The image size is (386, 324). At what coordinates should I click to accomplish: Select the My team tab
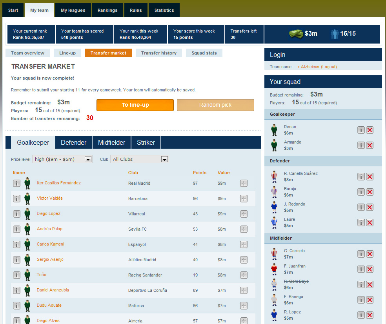(39, 10)
